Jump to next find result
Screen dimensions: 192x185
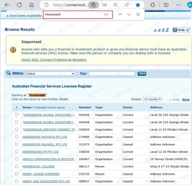(129, 14)
